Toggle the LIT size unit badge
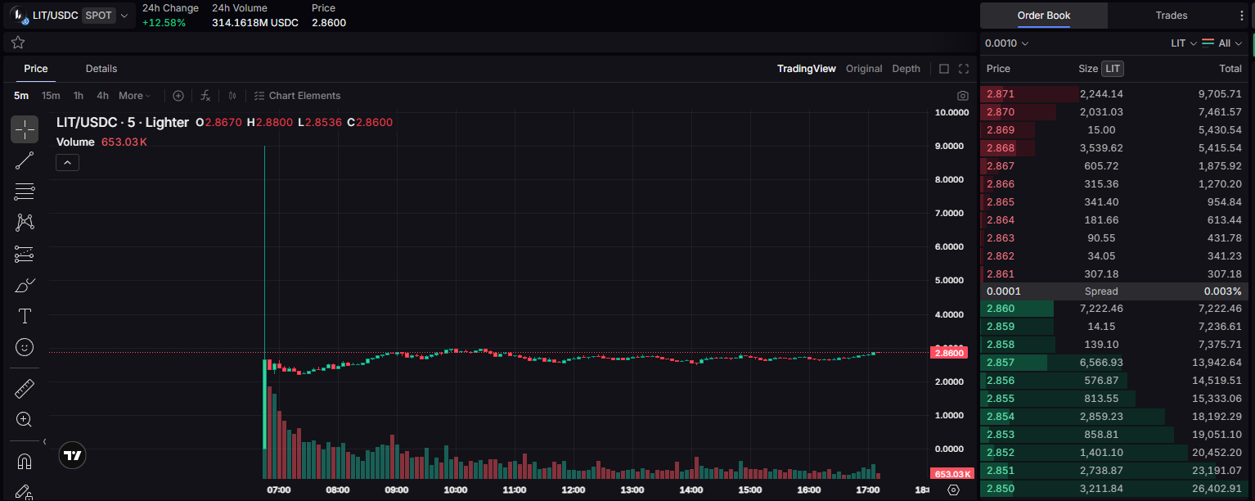Image resolution: width=1255 pixels, height=501 pixels. (x=1113, y=69)
